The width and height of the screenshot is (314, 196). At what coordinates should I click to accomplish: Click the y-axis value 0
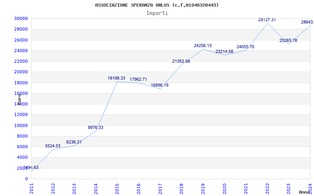pos(26,179)
